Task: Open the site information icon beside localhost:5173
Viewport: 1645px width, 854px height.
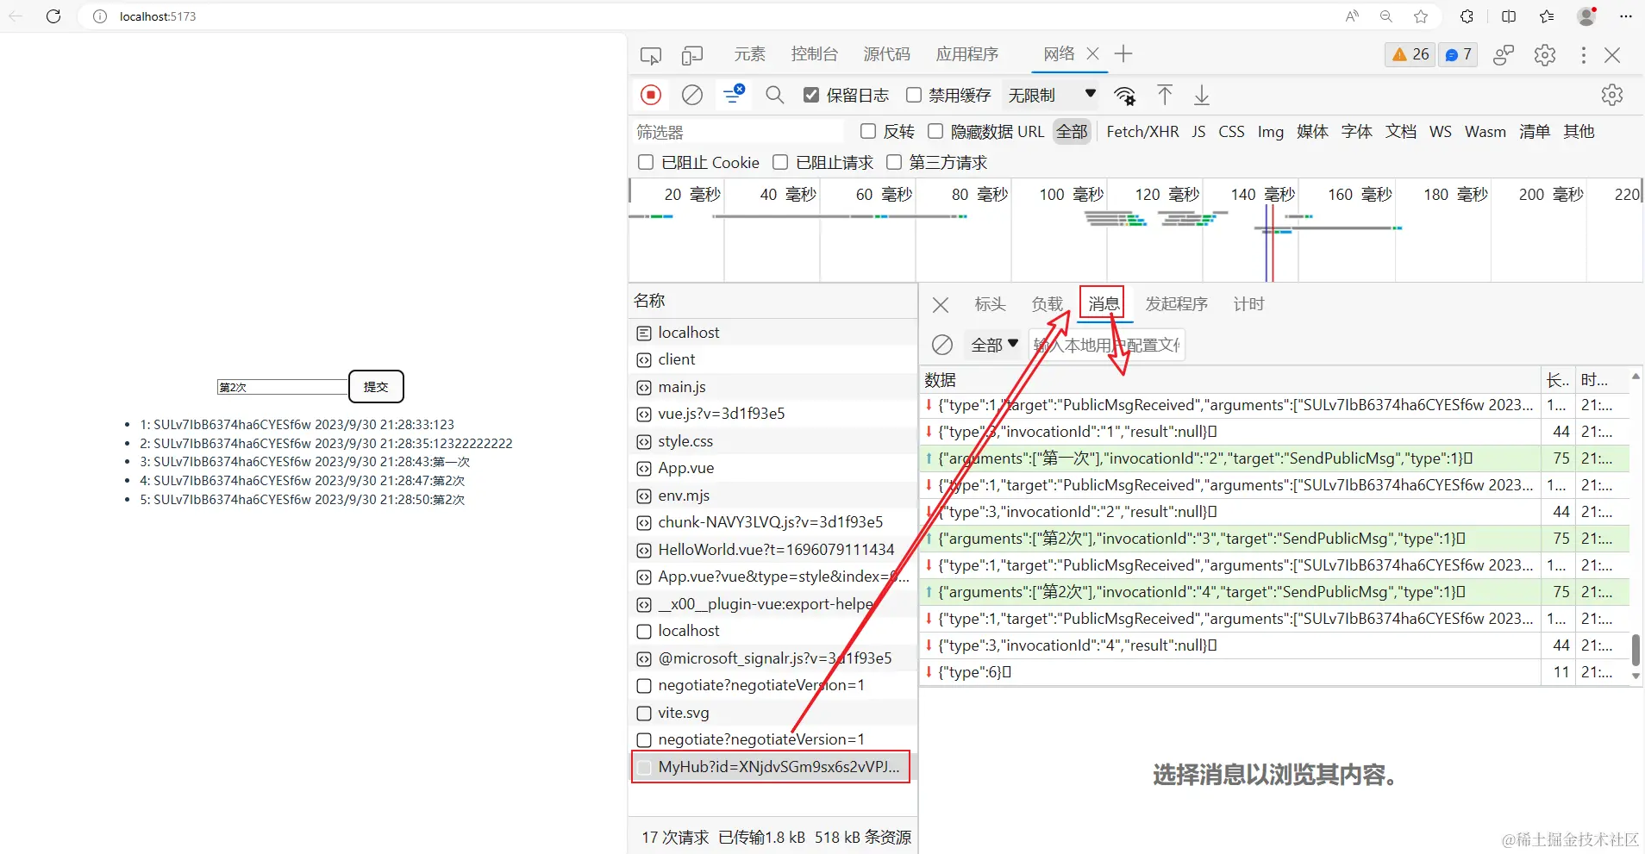Action: (x=100, y=16)
